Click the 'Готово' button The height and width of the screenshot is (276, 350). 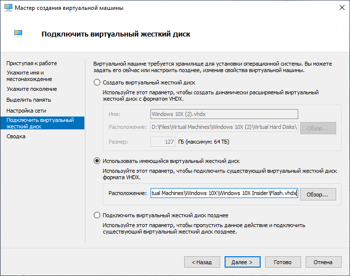(283, 262)
